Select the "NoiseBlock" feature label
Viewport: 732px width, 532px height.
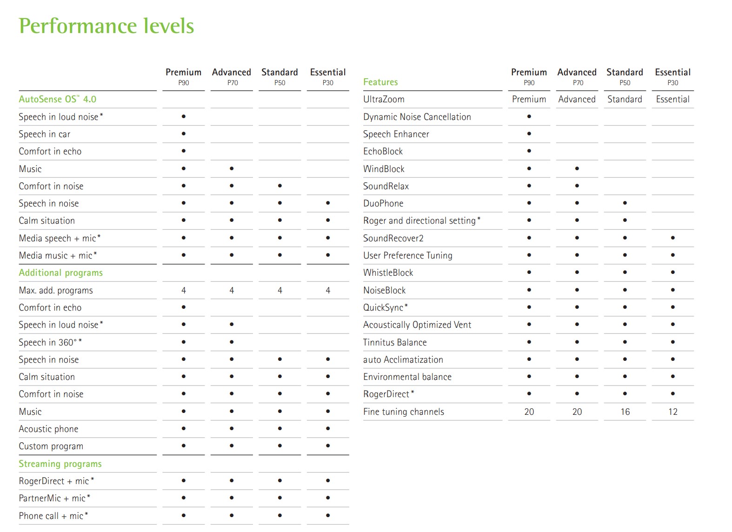pos(385,290)
